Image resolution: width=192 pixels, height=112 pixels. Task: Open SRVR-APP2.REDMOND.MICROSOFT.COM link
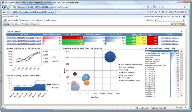(24, 41)
